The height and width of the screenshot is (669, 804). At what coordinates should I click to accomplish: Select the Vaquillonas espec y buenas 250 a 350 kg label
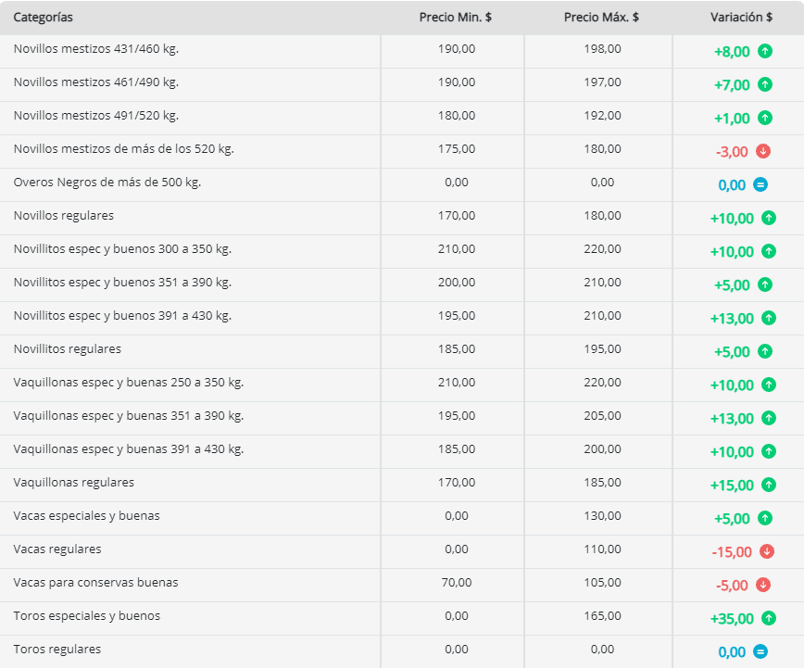pyautogui.click(x=129, y=383)
